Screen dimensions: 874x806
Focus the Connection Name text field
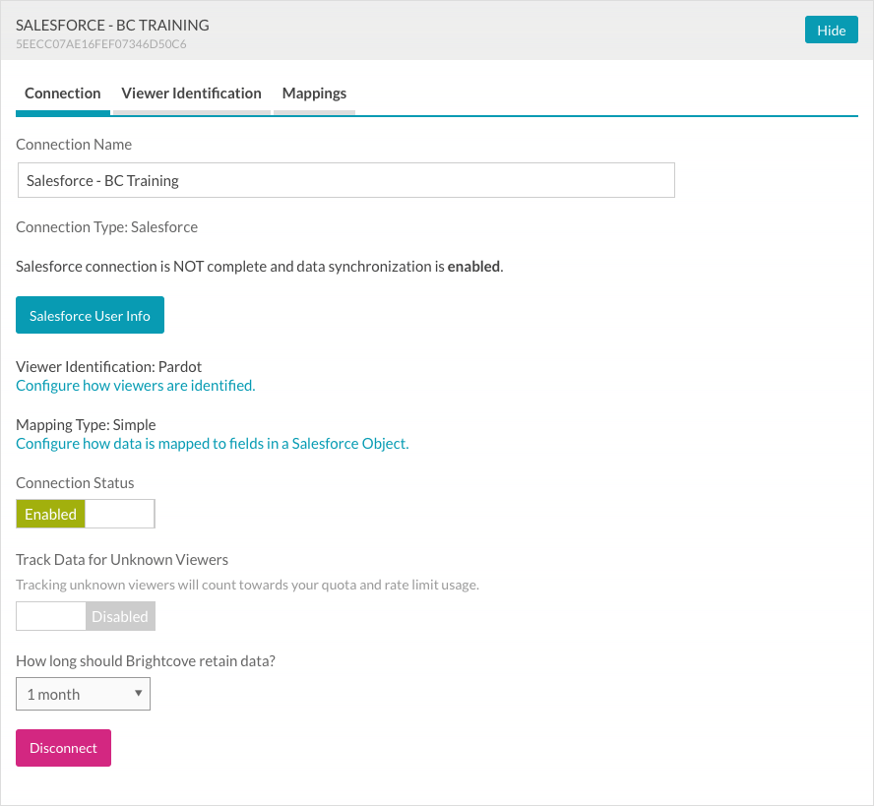pos(345,181)
